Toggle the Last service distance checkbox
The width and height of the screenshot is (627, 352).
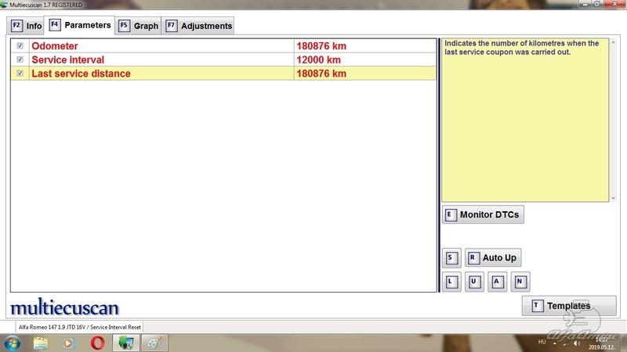coord(20,74)
